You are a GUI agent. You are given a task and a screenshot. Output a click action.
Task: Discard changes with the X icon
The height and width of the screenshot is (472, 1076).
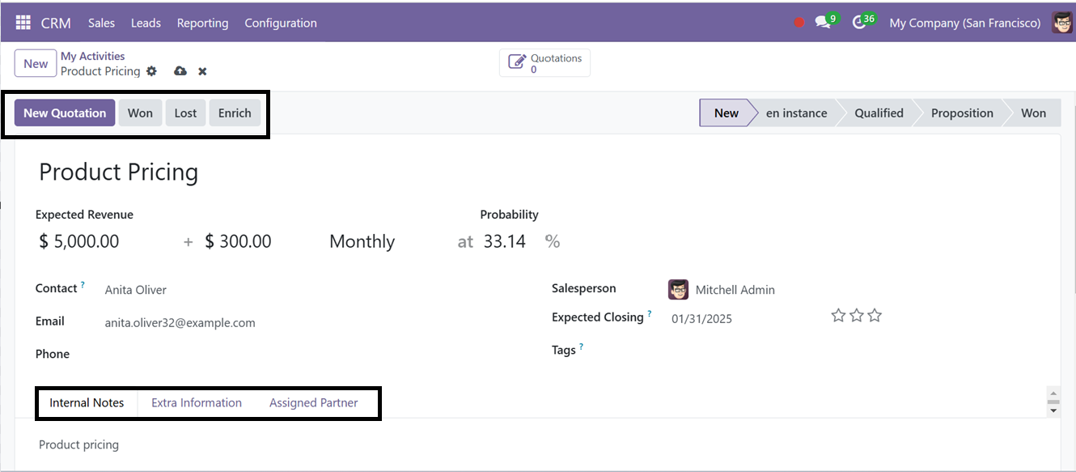pos(202,71)
